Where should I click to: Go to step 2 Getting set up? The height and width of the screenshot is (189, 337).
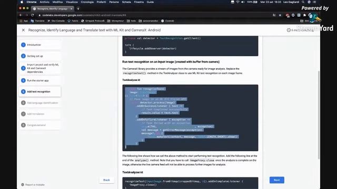(40, 56)
